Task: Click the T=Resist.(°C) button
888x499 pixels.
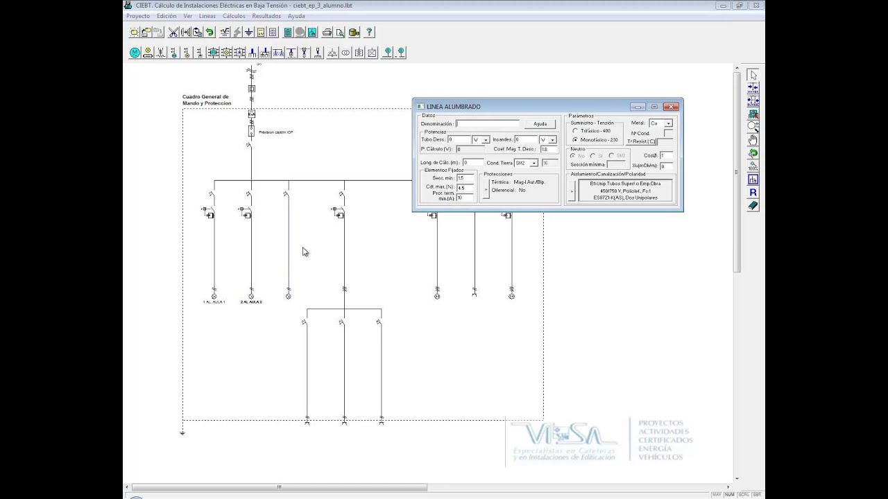Action: pyautogui.click(x=642, y=141)
